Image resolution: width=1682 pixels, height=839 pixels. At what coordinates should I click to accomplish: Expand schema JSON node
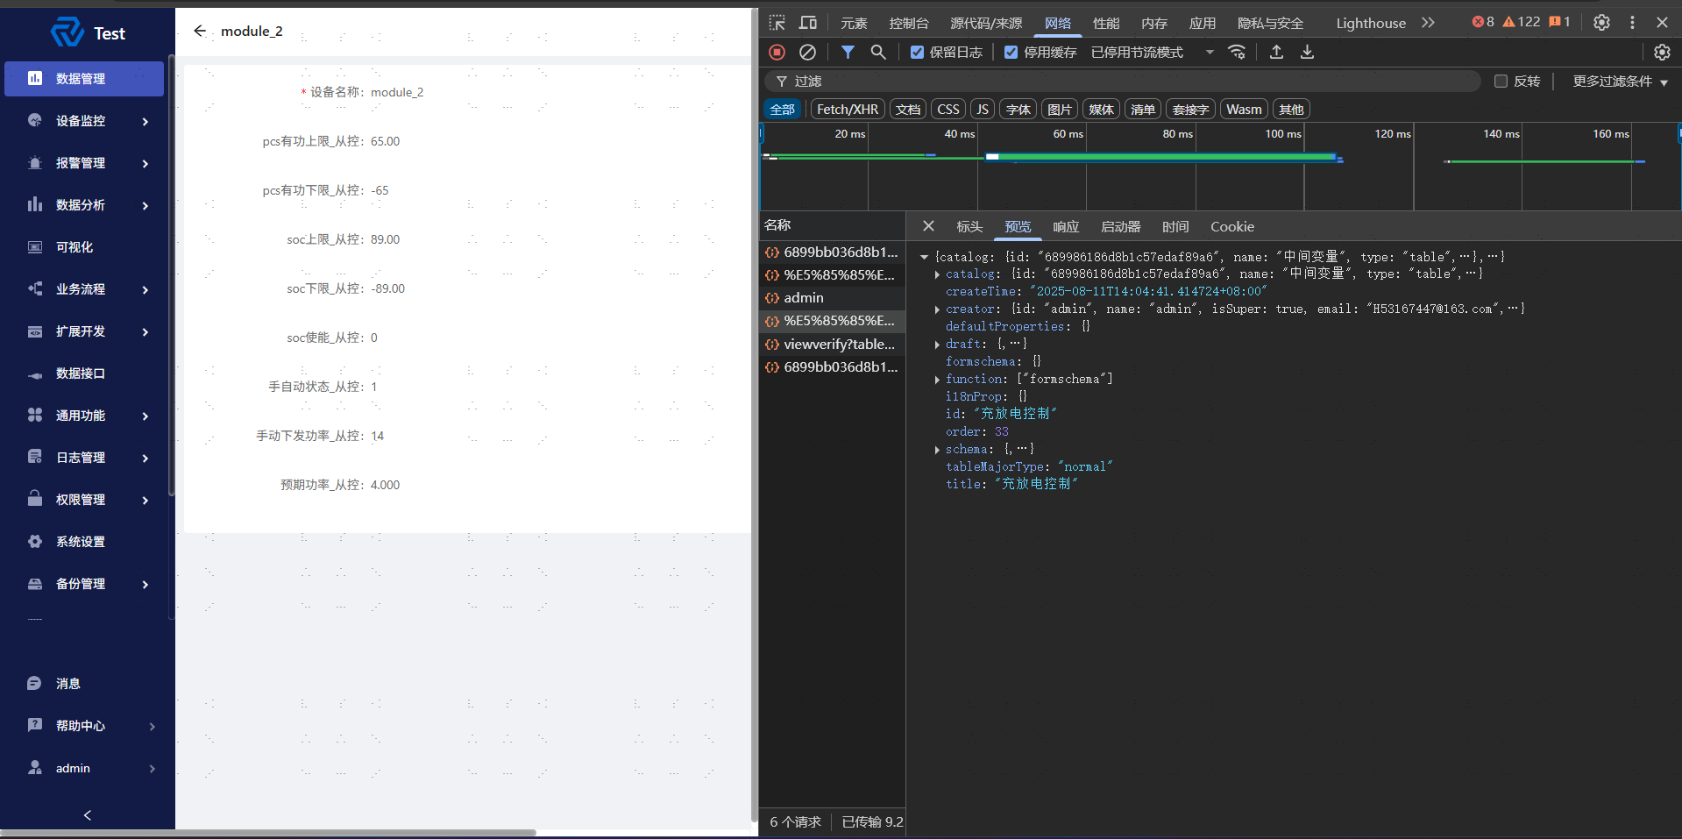point(937,450)
